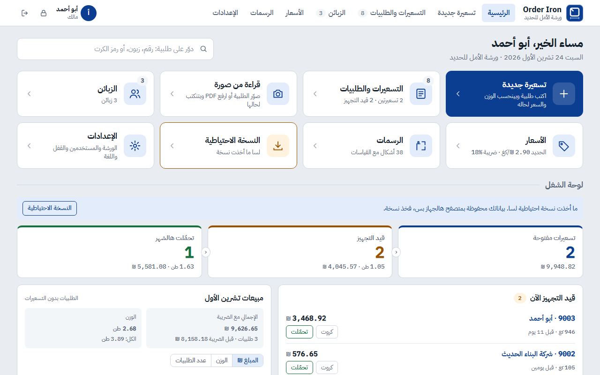Click the lock icon in the header
This screenshot has height=375, width=600.
44,13
